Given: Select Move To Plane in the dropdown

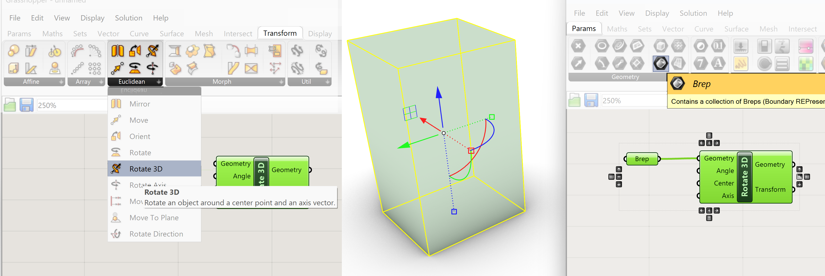Looking at the screenshot, I should (154, 218).
